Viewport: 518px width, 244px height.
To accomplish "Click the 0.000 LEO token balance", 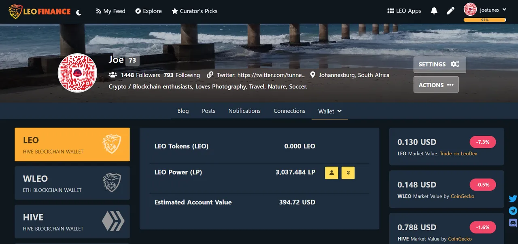I will [x=299, y=146].
